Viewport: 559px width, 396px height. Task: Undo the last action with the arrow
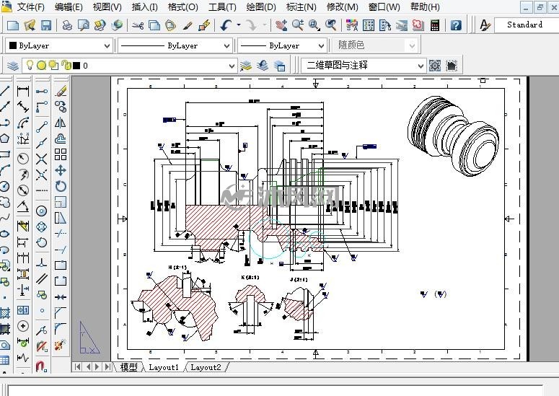[x=226, y=25]
